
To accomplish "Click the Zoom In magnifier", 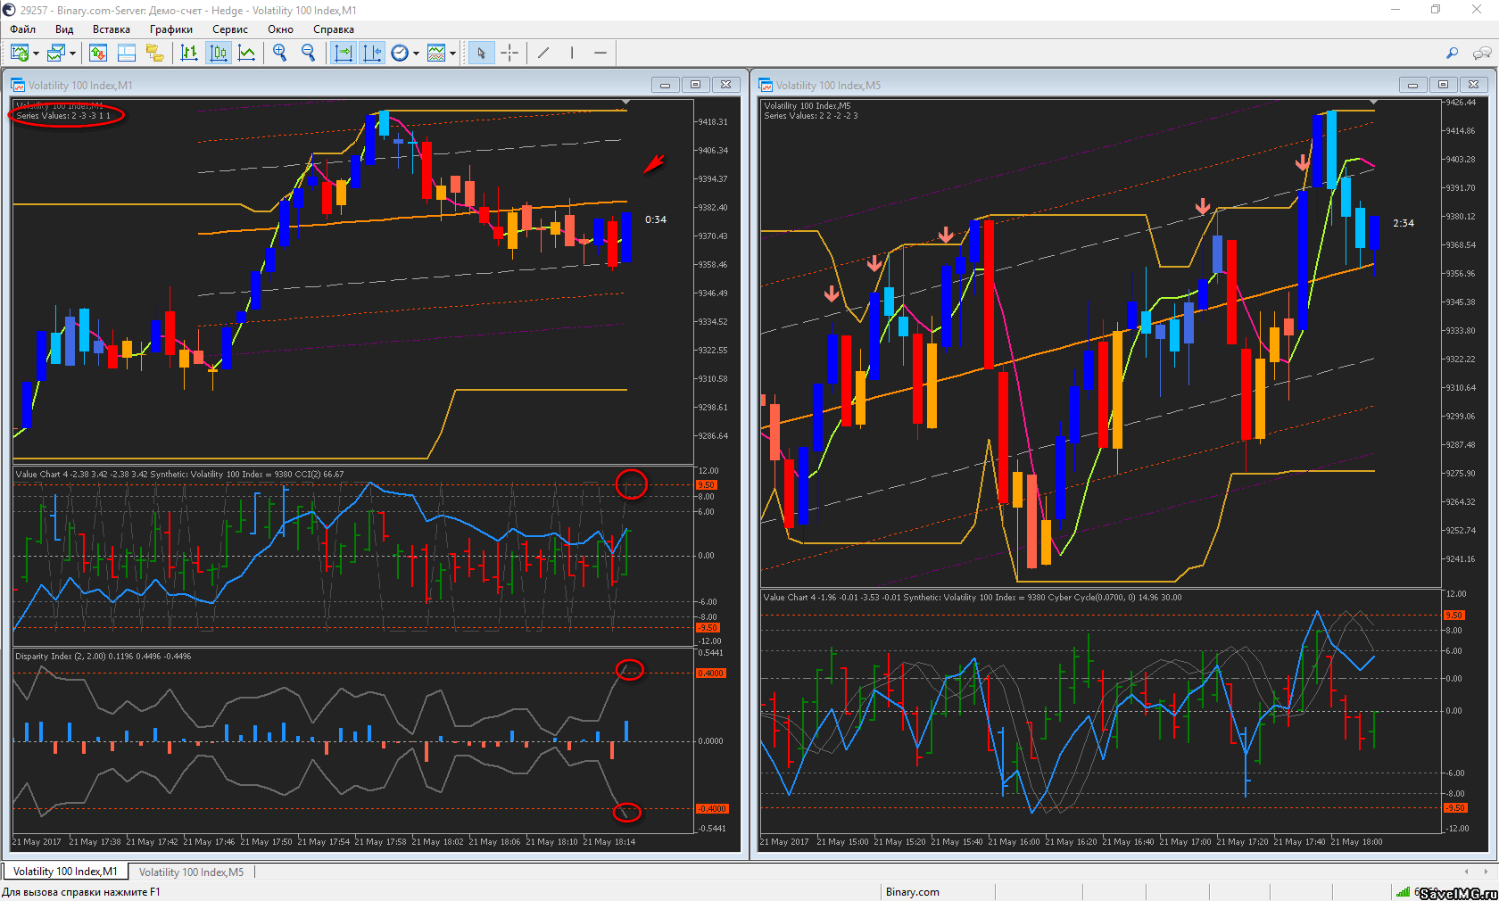I will pos(280,54).
